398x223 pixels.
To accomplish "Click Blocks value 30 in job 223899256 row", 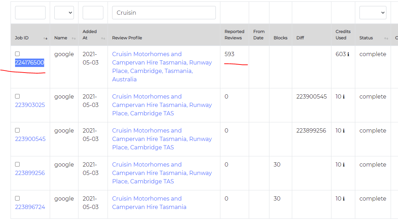I will click(277, 164).
